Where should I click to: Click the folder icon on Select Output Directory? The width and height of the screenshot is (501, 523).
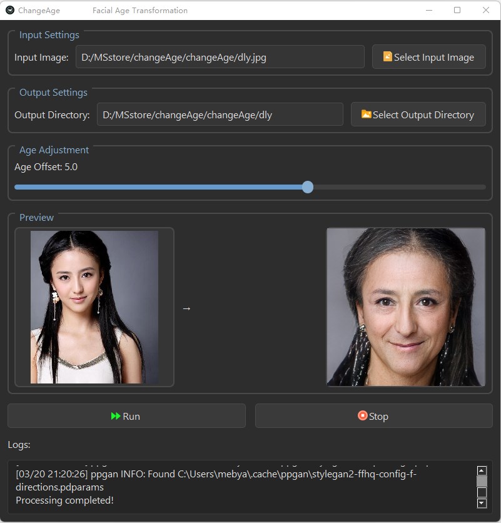point(366,114)
